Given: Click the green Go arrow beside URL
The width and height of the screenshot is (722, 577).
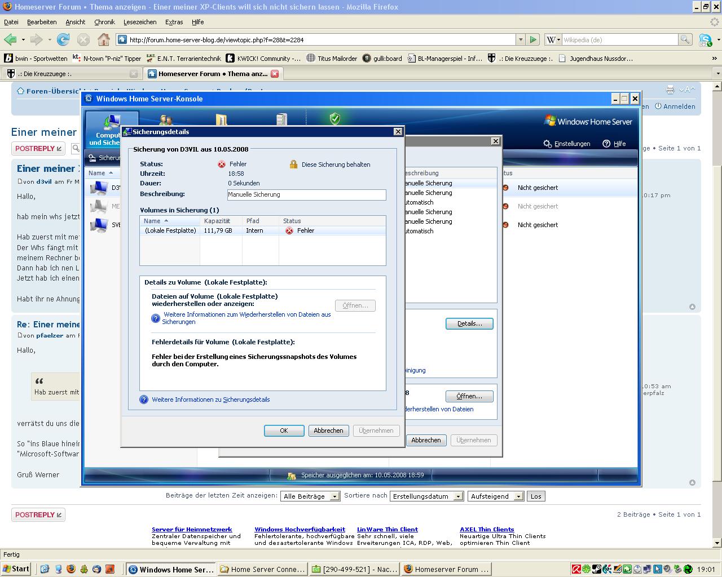Looking at the screenshot, I should (533, 39).
